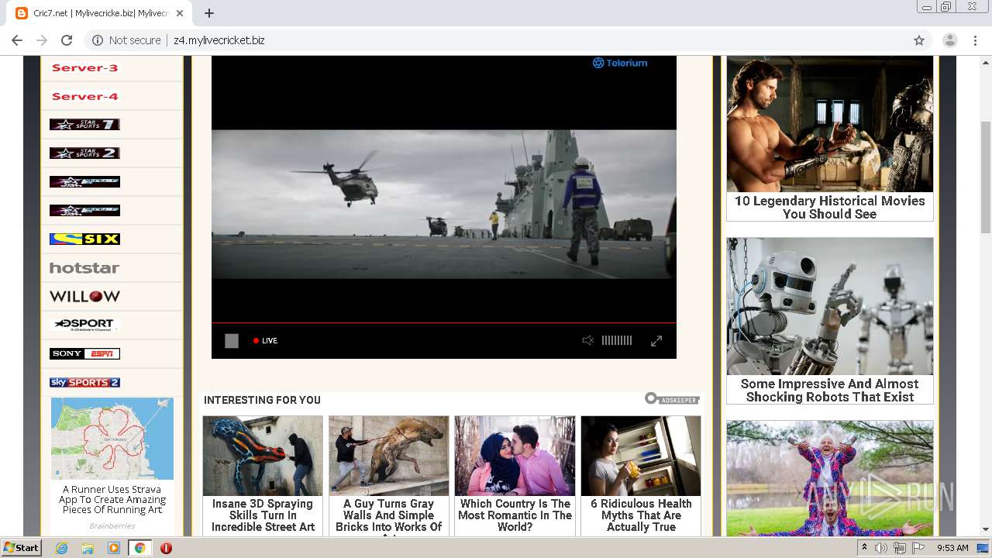Viewport: 992px width, 558px height.
Task: Open Sony ESPN channel
Action: pyautogui.click(x=84, y=353)
